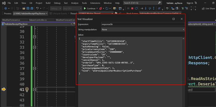Click the Live Share icon
216x107 pixels.
[203, 9]
